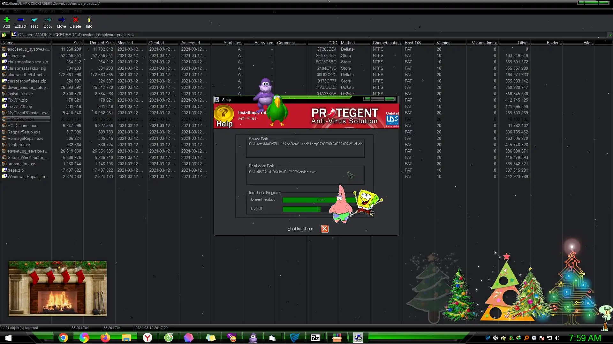Click the up-folder icon beside address bar

pyautogui.click(x=4, y=35)
